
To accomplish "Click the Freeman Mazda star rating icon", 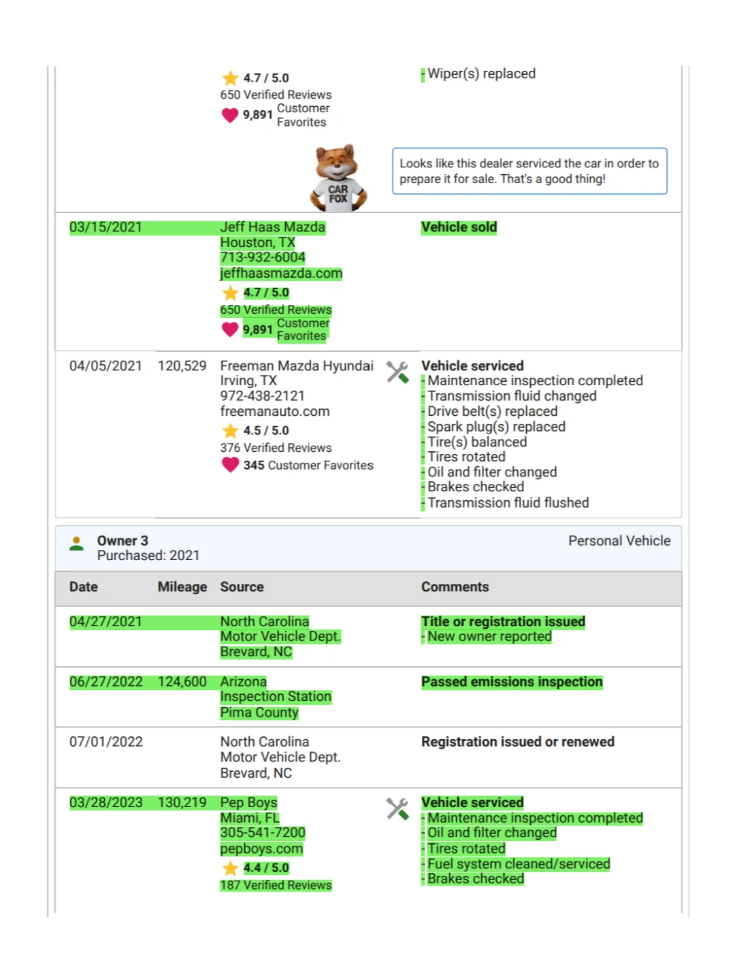I will point(230,431).
